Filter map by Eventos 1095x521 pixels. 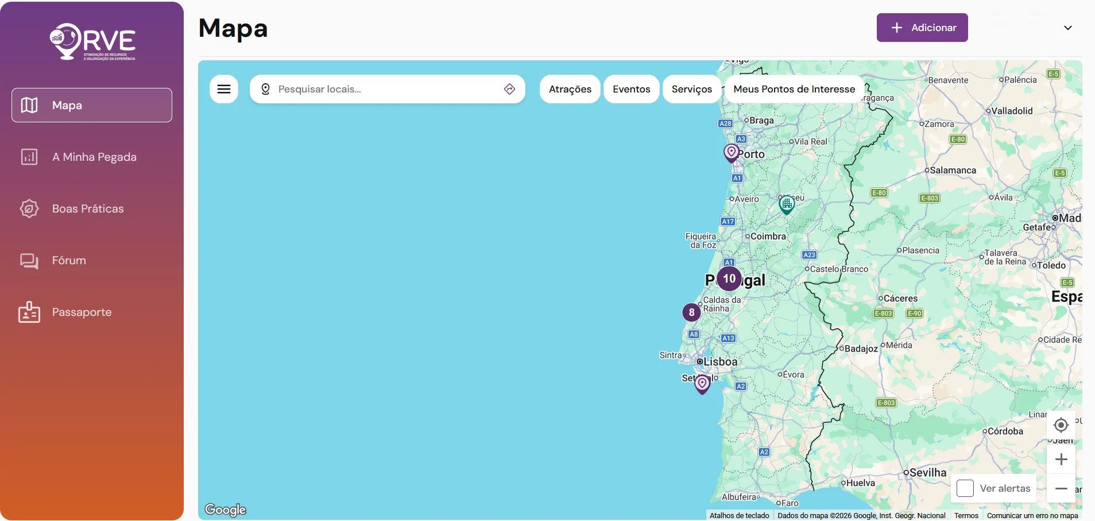click(x=632, y=89)
